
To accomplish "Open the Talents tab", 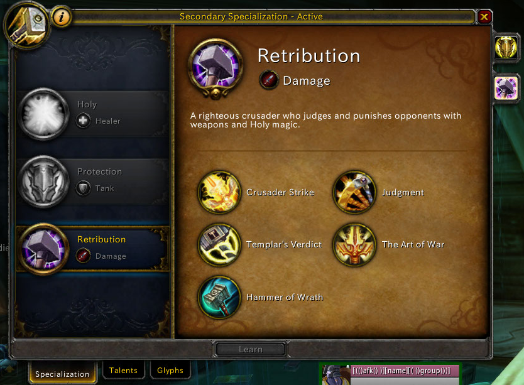I will point(123,370).
